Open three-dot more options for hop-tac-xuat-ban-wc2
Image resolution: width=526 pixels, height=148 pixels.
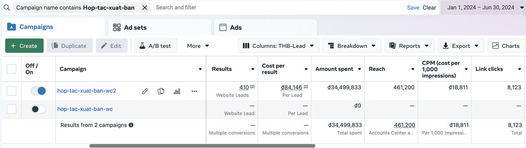[x=194, y=91]
